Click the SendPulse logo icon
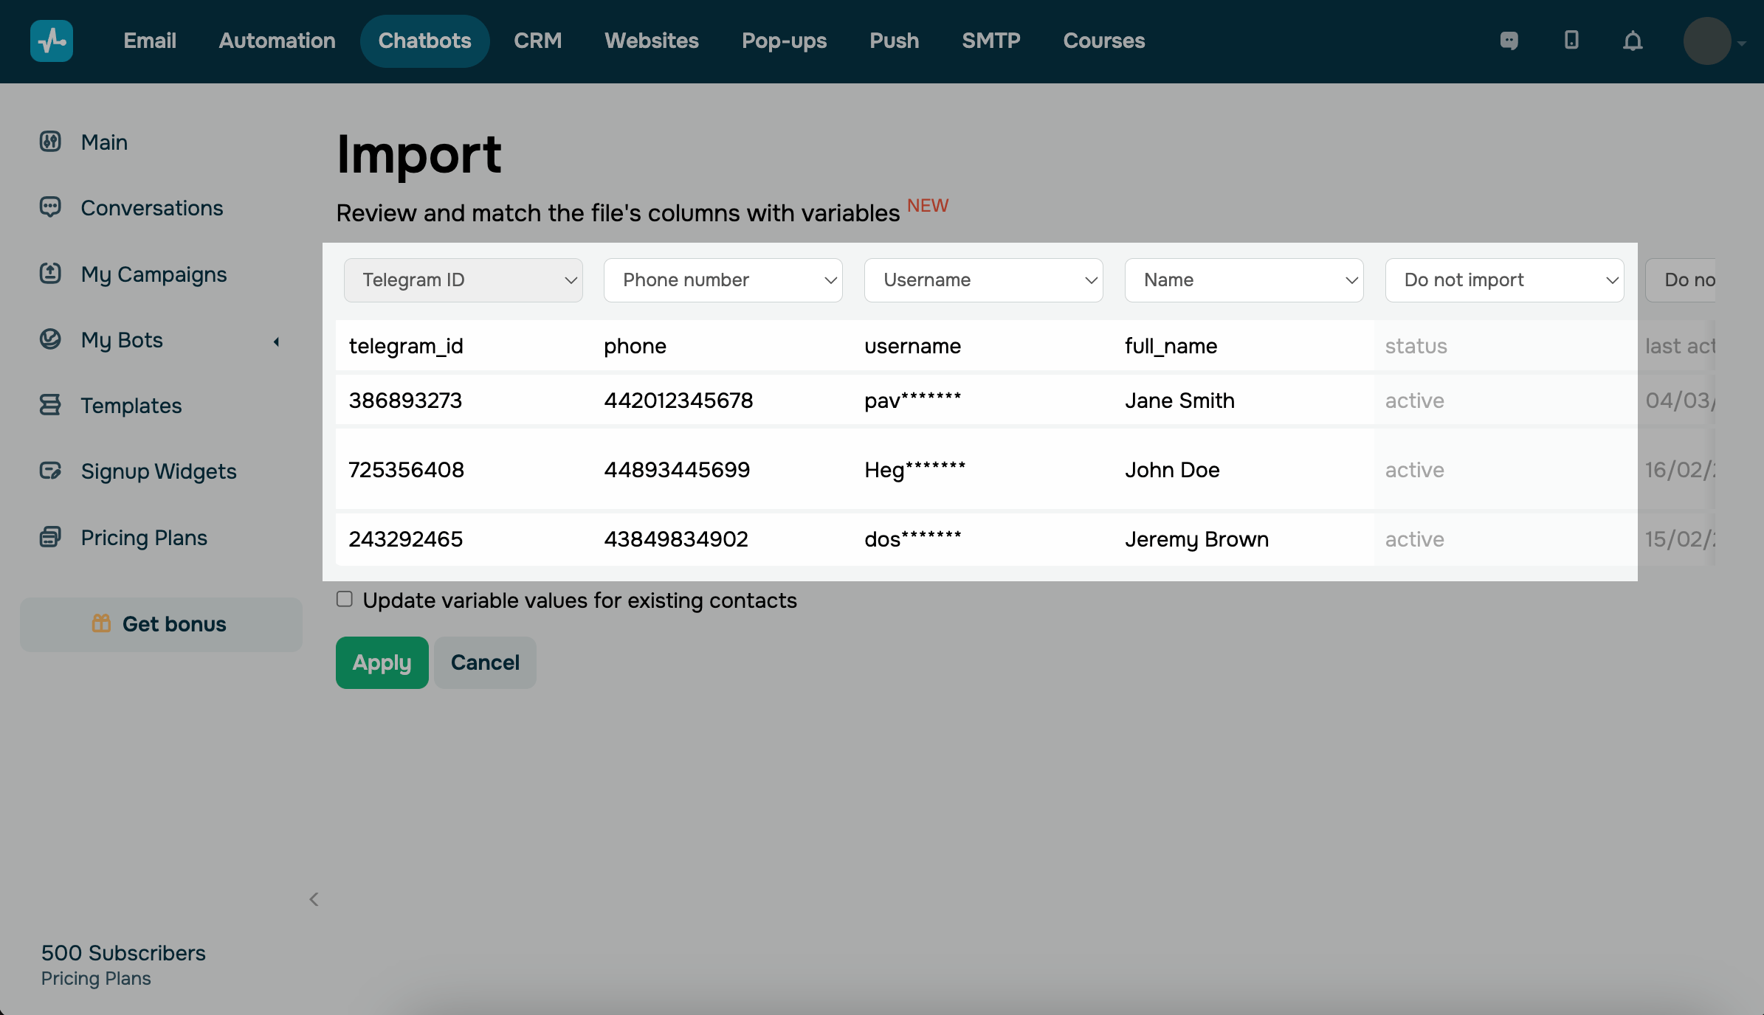This screenshot has height=1015, width=1764. click(51, 41)
